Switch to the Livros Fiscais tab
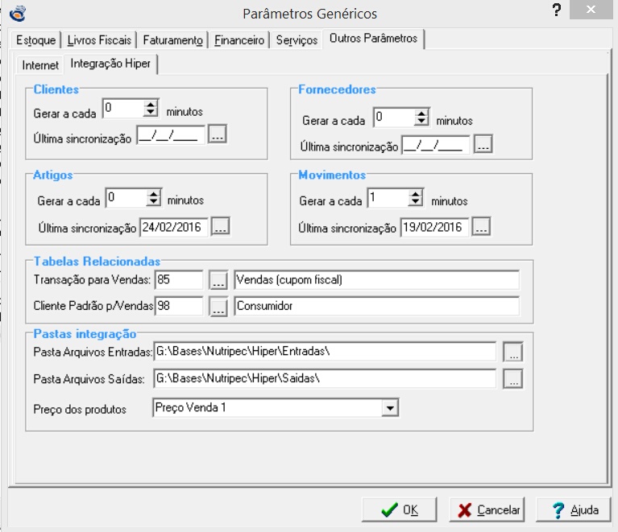 99,40
